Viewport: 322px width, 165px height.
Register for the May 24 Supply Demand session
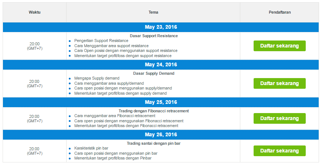click(x=279, y=83)
